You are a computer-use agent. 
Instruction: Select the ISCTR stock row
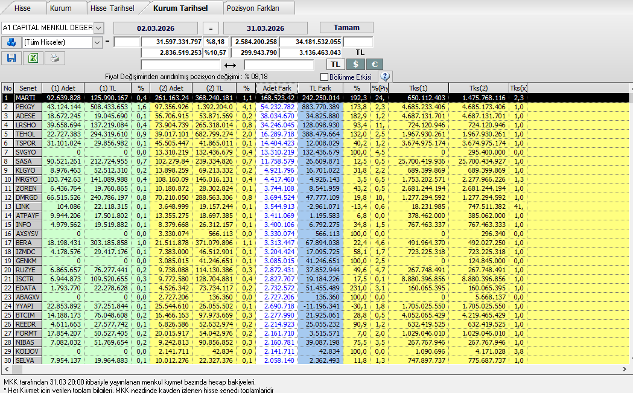pyautogui.click(x=315, y=279)
